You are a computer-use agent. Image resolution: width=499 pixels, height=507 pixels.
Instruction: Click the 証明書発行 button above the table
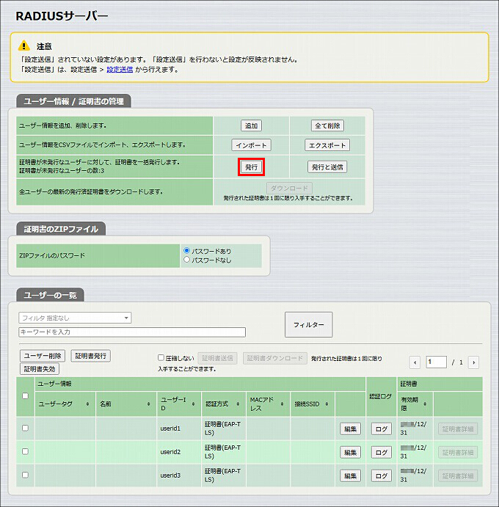90,356
